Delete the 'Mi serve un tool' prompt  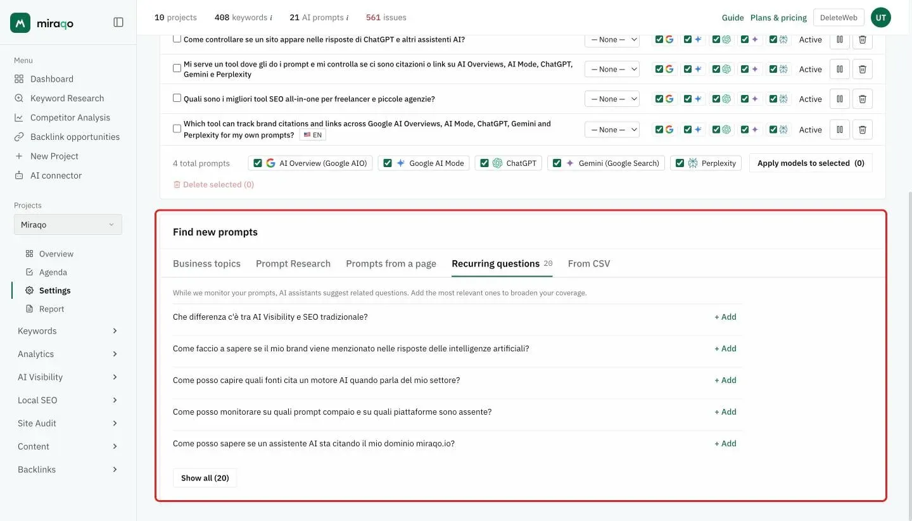pos(863,69)
